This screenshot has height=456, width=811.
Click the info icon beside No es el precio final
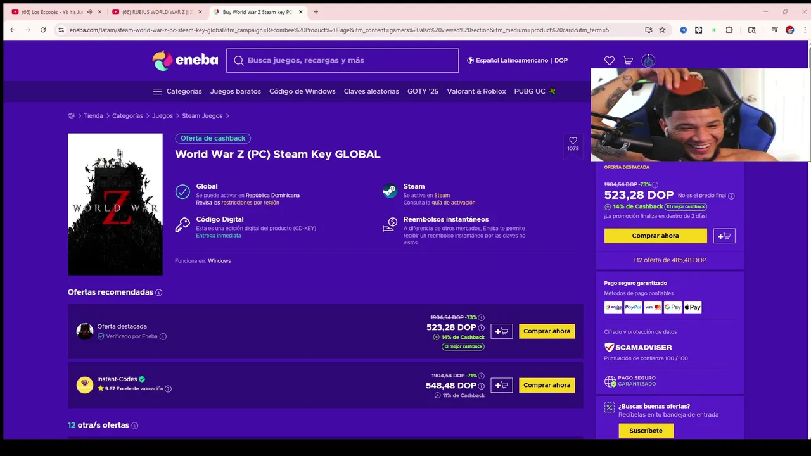(731, 196)
